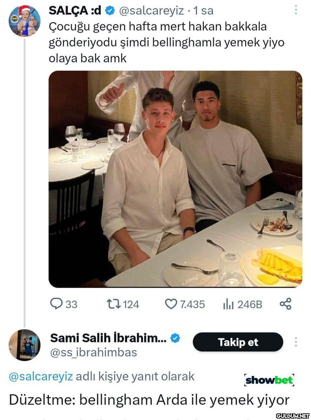Open Sami Salih İbrahim's profile avatar
The width and height of the screenshot is (311, 420).
pyautogui.click(x=24, y=345)
